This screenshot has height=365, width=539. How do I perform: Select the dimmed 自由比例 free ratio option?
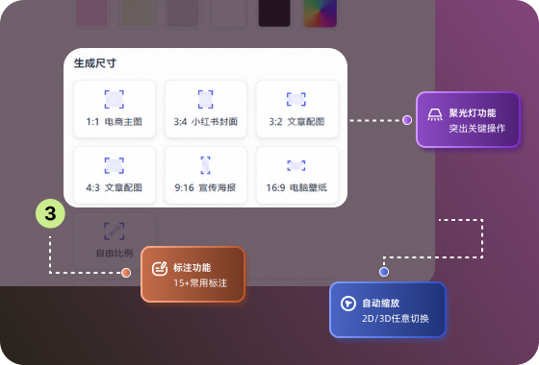tap(115, 240)
